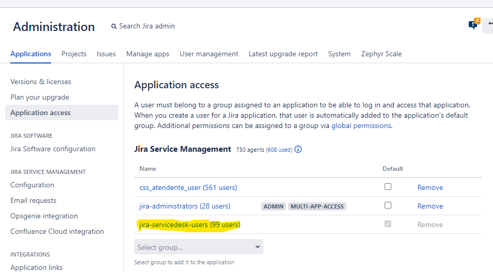Viewport: 493px width, 272px height.
Task: Open the Manage apps tab
Action: click(148, 54)
